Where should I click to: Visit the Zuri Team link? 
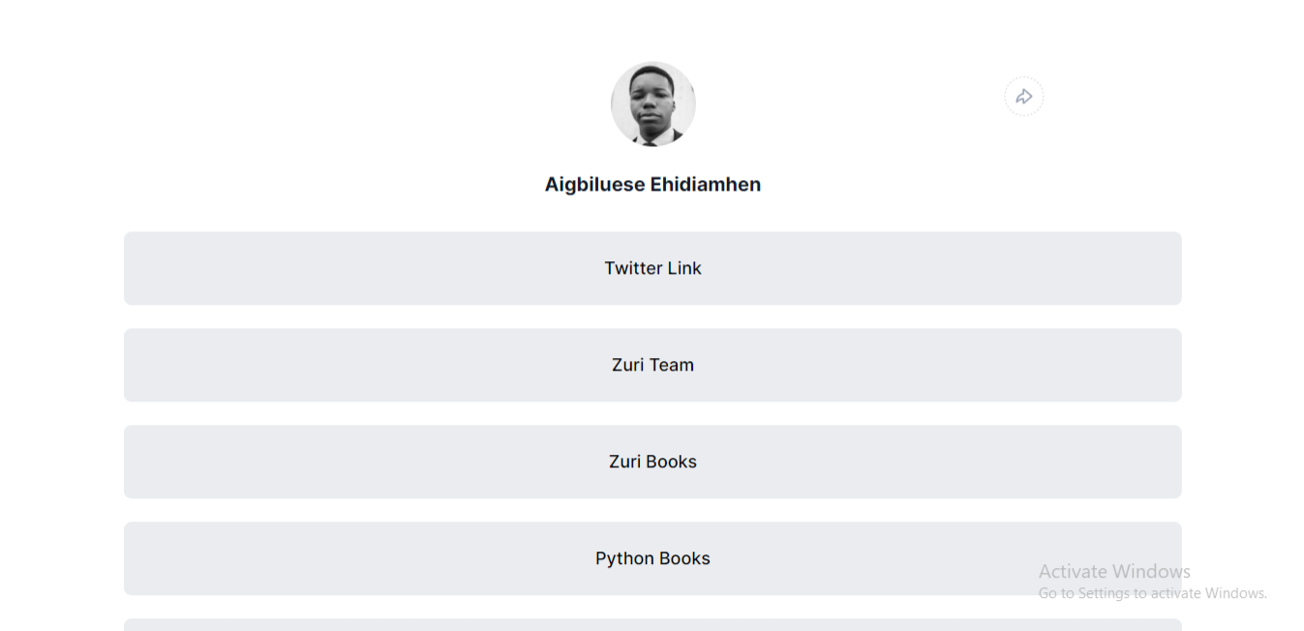(652, 365)
